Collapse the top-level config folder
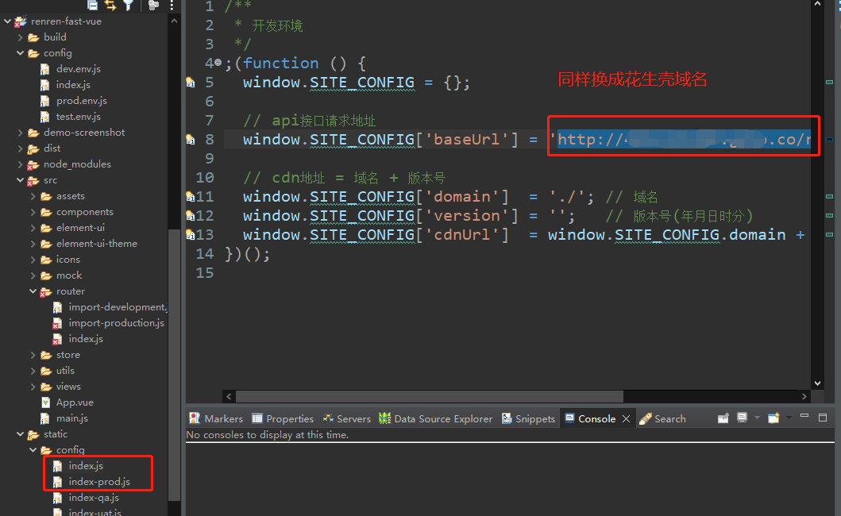Image resolution: width=841 pixels, height=516 pixels. (21, 53)
